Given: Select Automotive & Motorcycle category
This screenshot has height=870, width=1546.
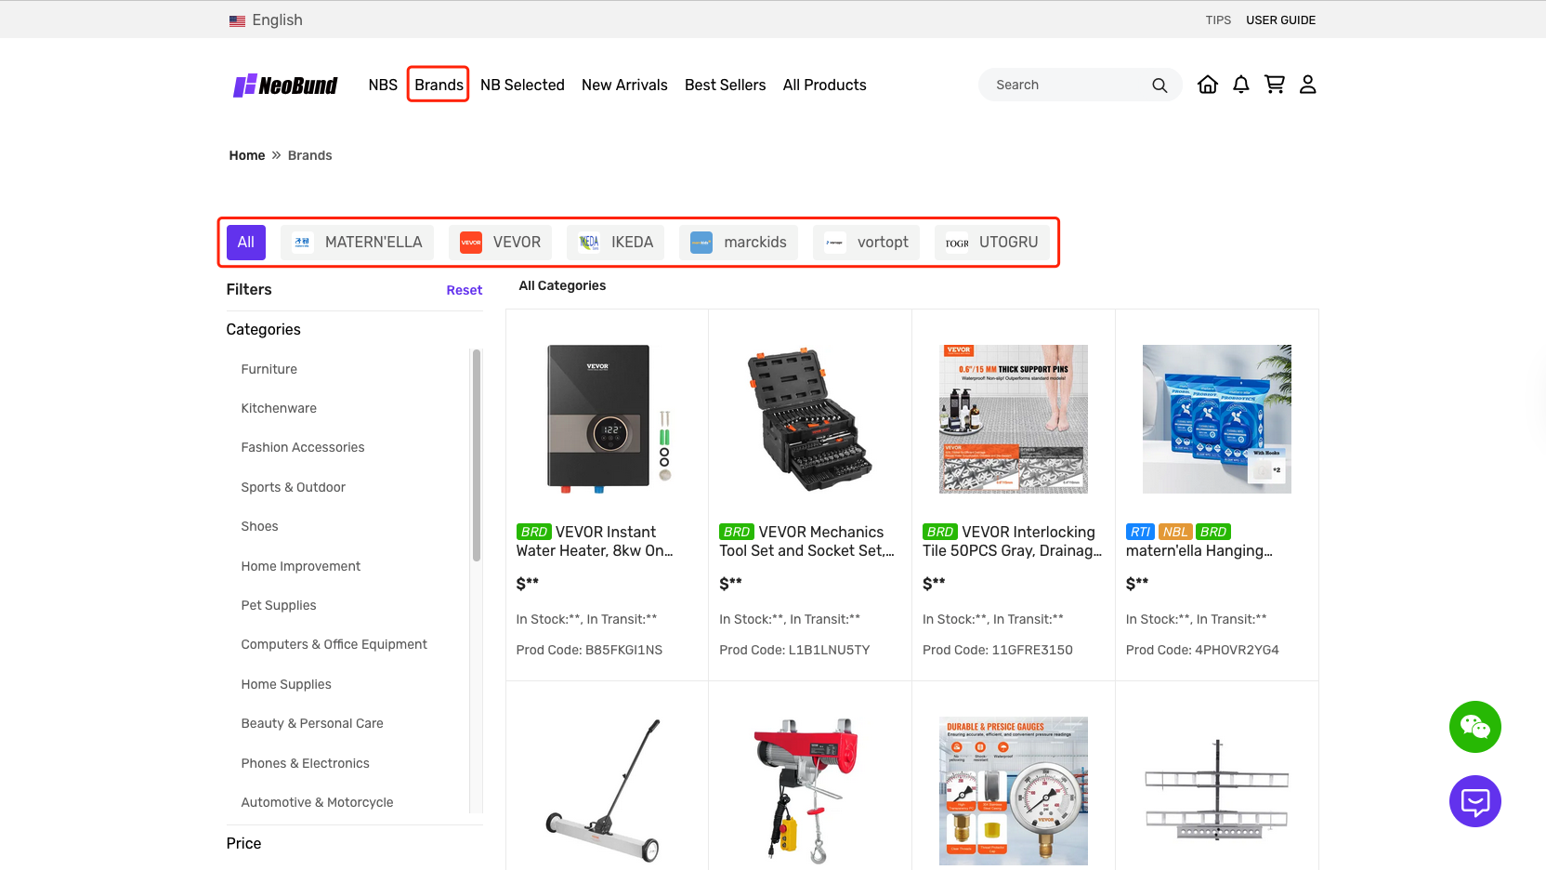Looking at the screenshot, I should click(x=318, y=802).
